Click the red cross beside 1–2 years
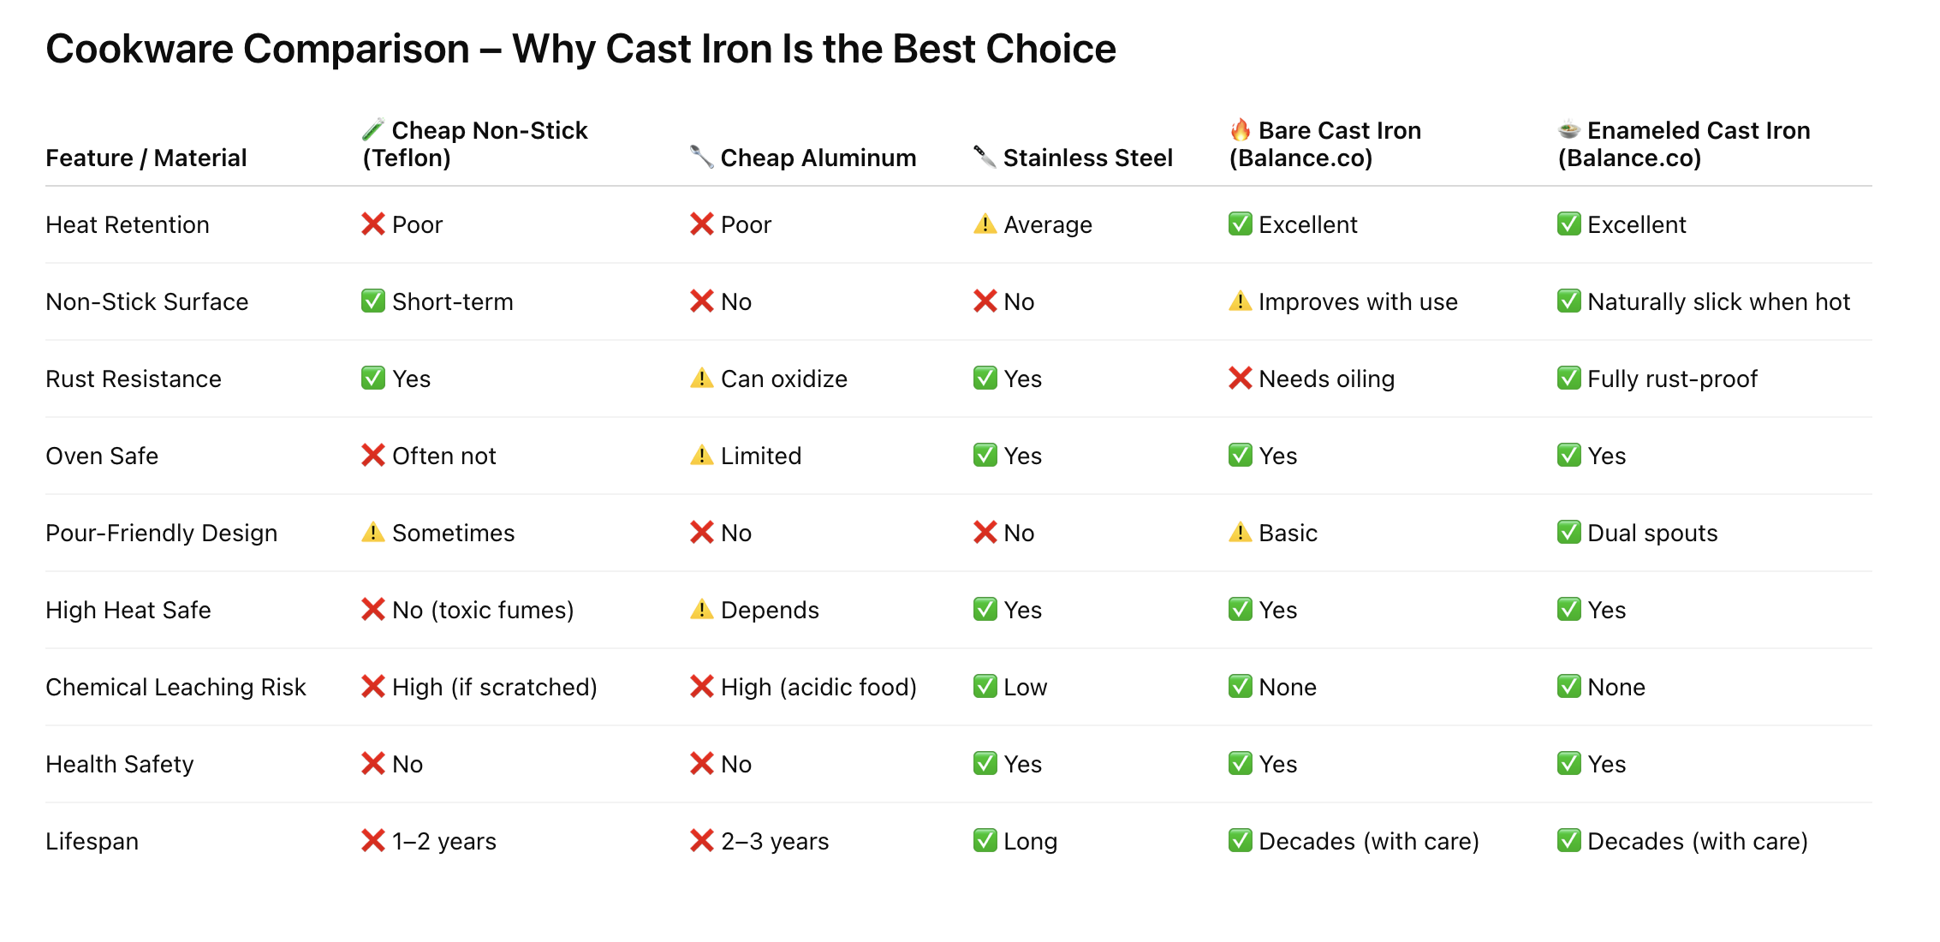Image resolution: width=1940 pixels, height=942 pixels. (372, 841)
